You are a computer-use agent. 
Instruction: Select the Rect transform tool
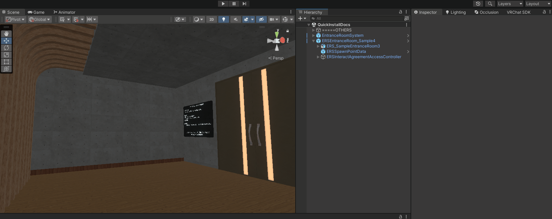(6, 62)
